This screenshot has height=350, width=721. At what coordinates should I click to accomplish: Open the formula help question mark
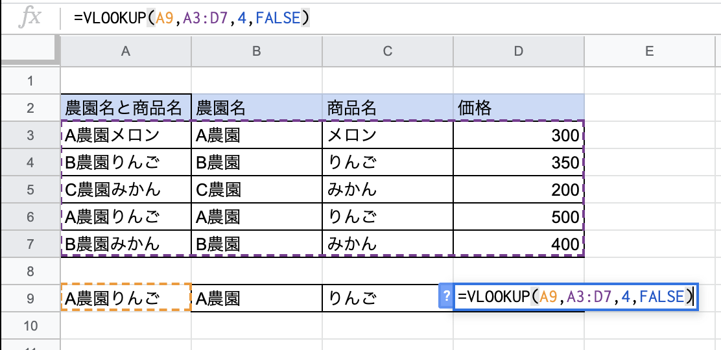(445, 297)
